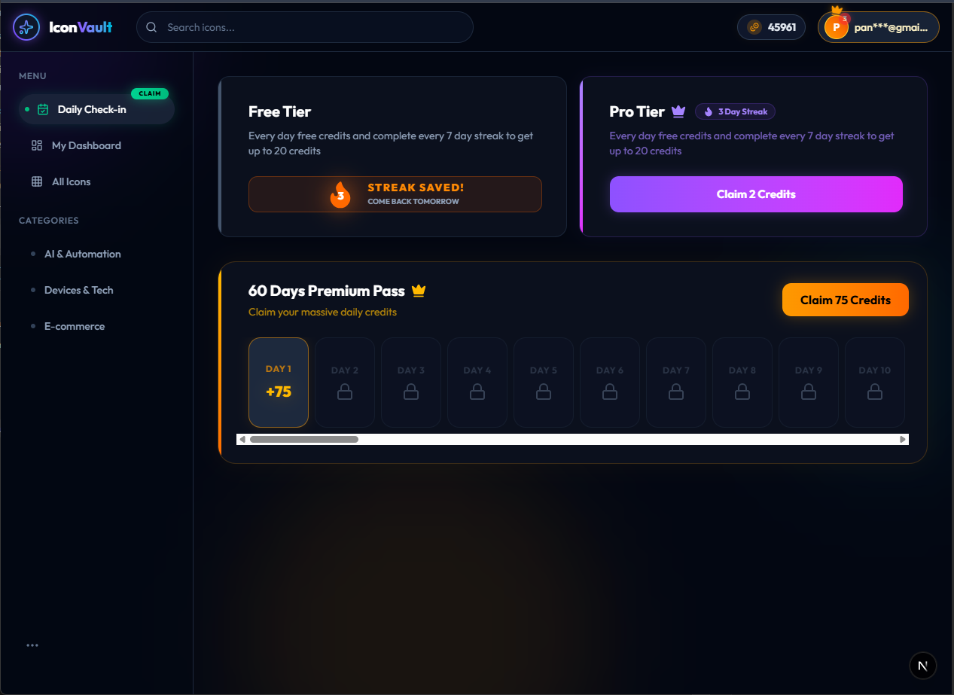Image resolution: width=954 pixels, height=695 pixels.
Task: Click the orange streak flame with number 3
Action: click(340, 194)
